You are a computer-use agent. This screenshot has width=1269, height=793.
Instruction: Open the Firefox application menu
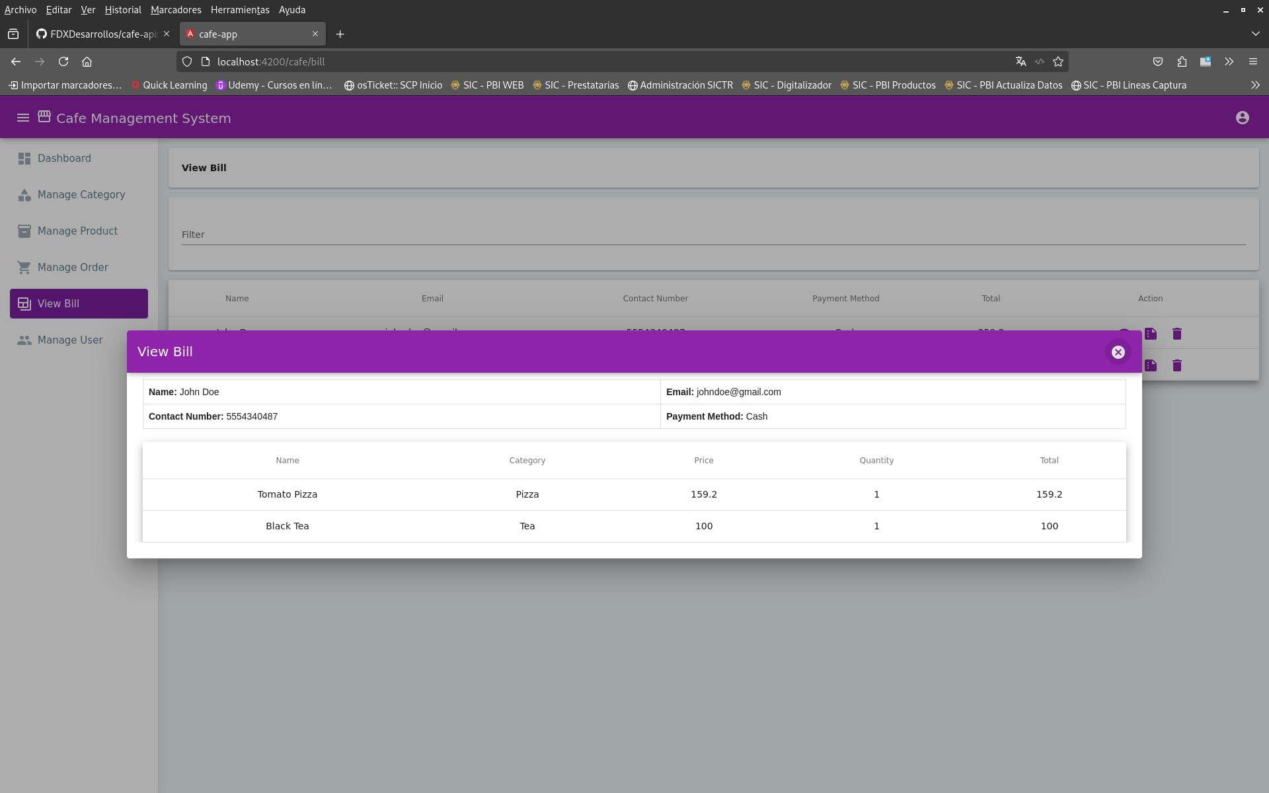(1252, 61)
